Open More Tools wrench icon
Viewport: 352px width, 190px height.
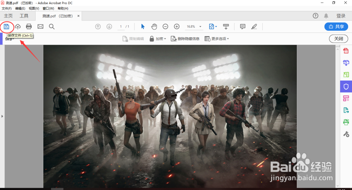(x=346, y=134)
